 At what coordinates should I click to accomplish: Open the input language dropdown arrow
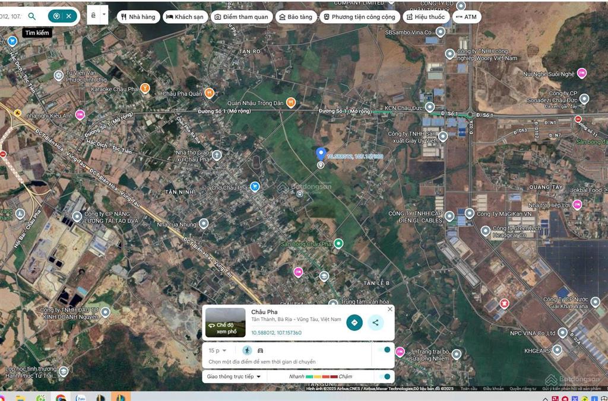pos(104,15)
